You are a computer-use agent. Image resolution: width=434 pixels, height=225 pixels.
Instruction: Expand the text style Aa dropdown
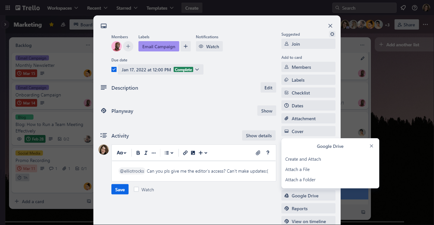click(x=121, y=153)
